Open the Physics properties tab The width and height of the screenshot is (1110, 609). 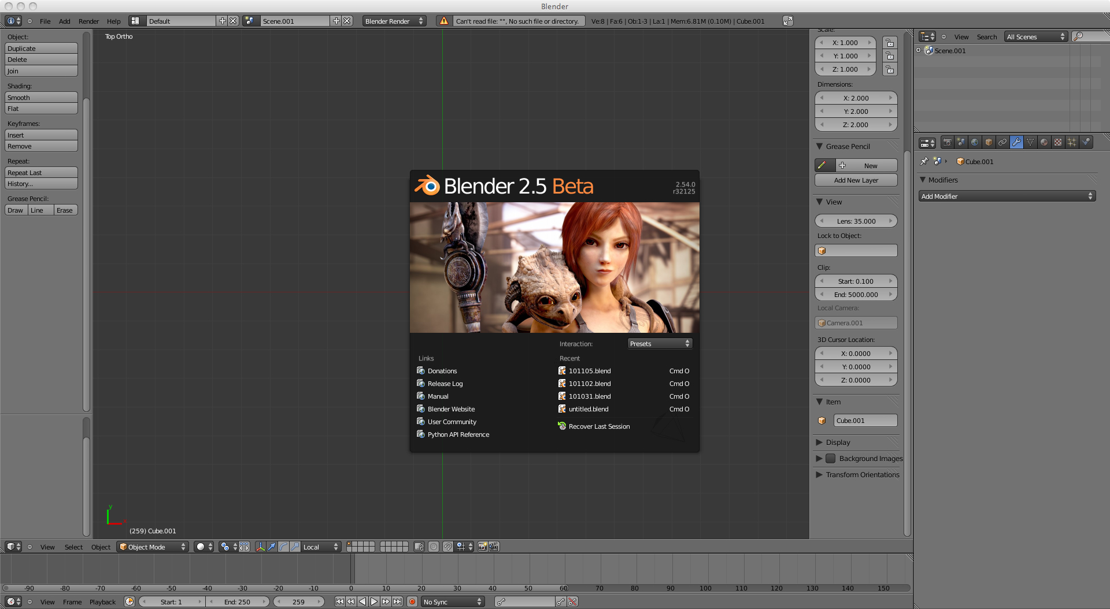(x=1086, y=142)
